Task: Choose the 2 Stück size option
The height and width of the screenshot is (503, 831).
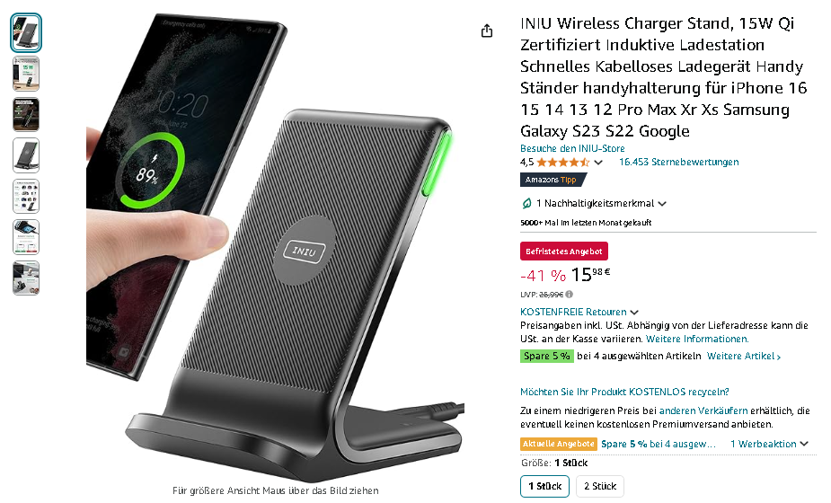Action: point(600,486)
